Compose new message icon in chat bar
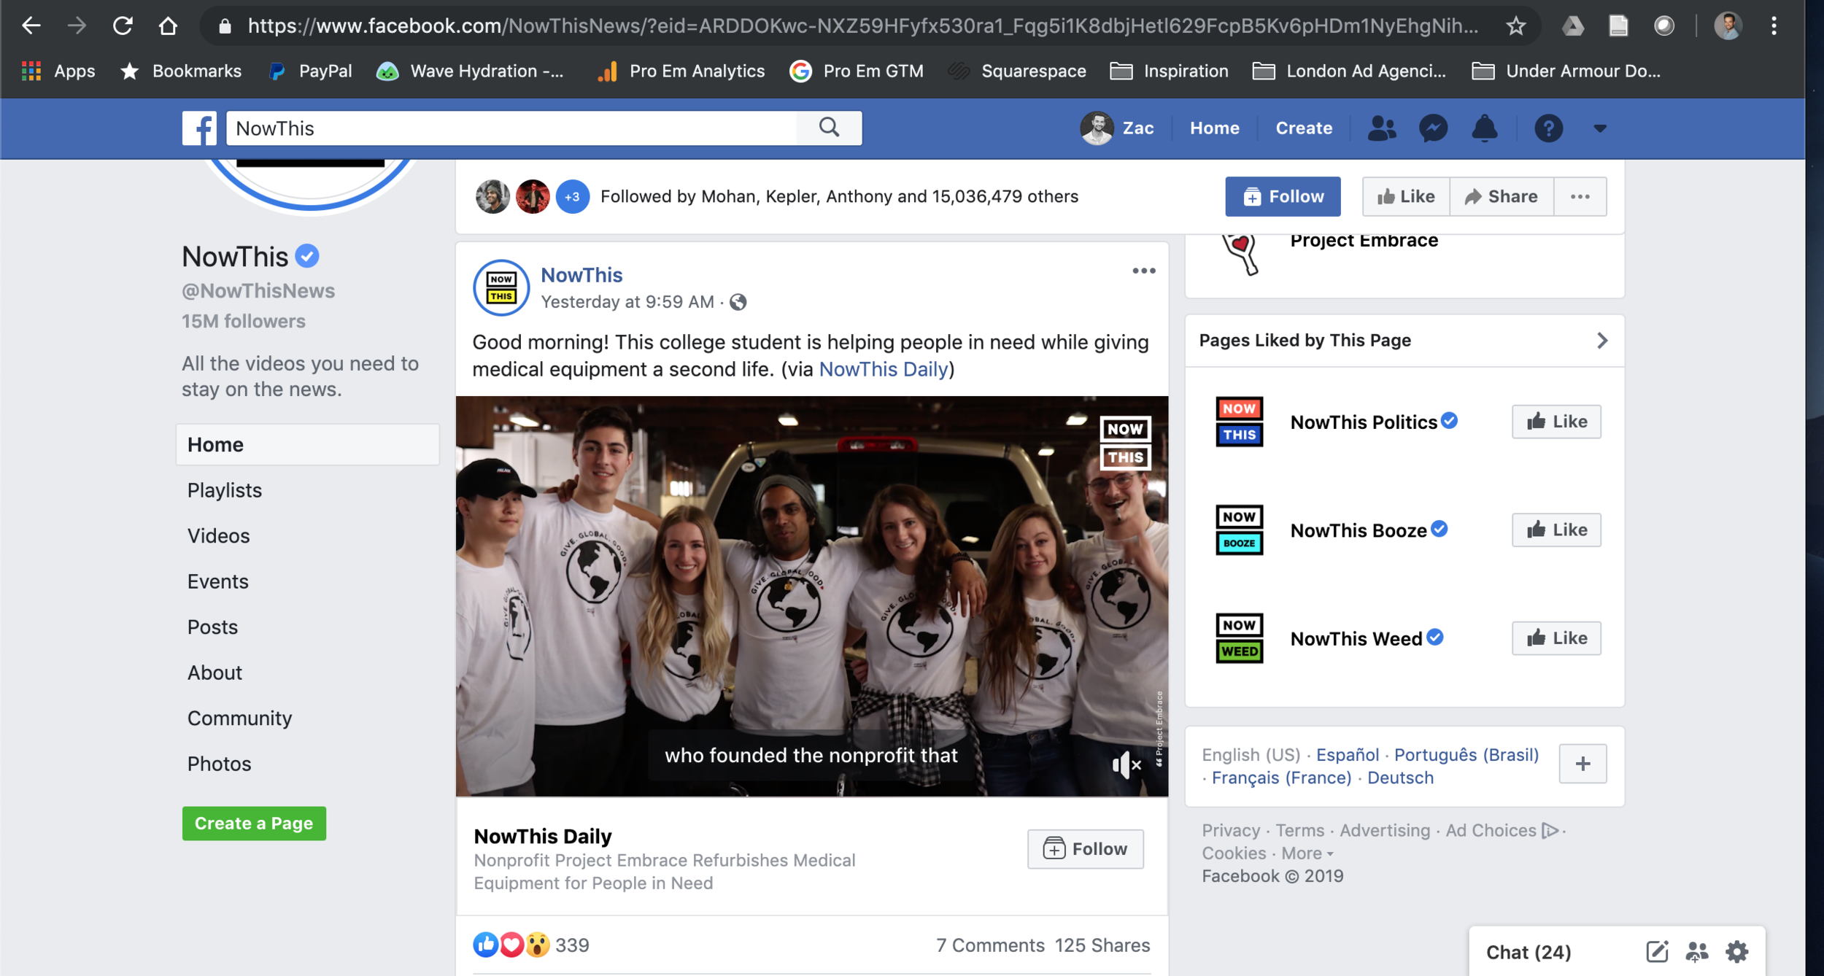Screen dimensions: 1824x976 [x=1657, y=951]
